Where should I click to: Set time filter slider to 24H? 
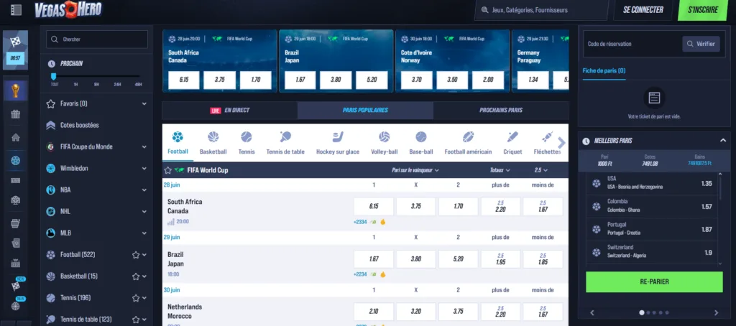(117, 85)
